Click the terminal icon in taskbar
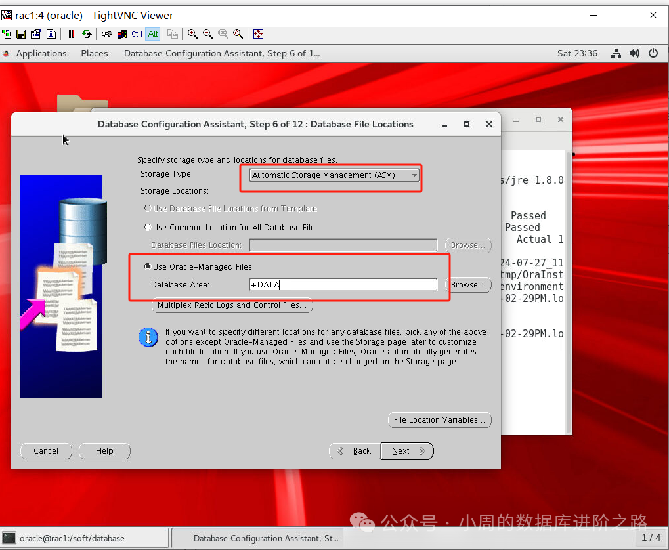The height and width of the screenshot is (550, 669). pyautogui.click(x=9, y=538)
